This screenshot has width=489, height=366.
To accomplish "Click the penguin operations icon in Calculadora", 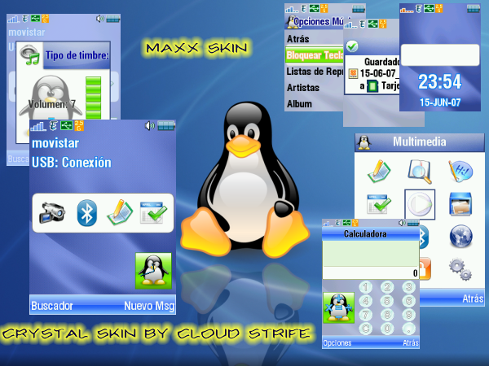I will click(339, 307).
